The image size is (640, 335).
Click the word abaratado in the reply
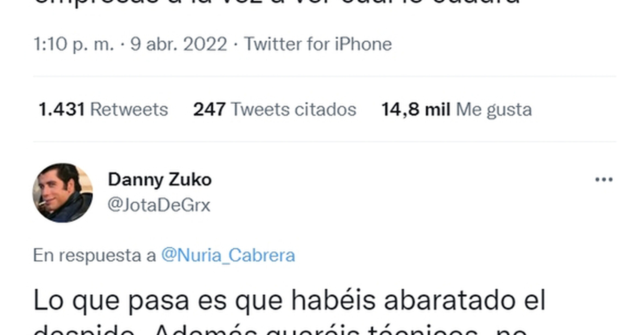450,301
